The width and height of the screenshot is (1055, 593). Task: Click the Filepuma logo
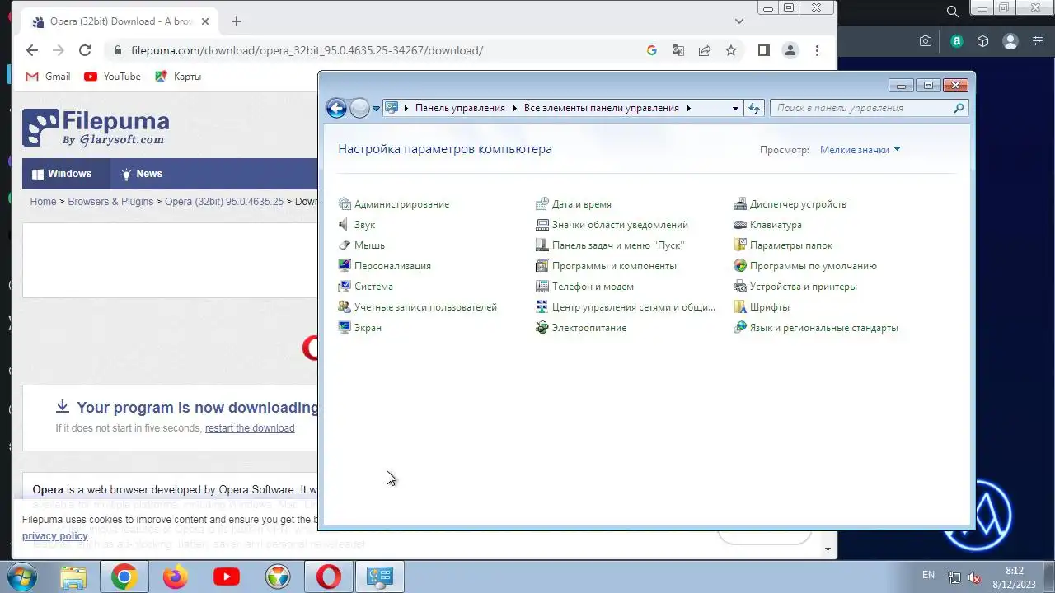96,128
